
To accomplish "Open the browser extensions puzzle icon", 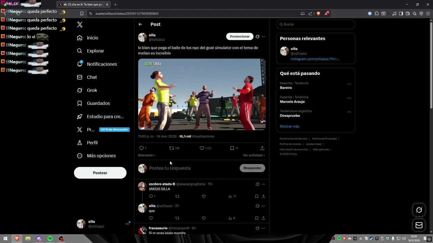I will point(377,13).
